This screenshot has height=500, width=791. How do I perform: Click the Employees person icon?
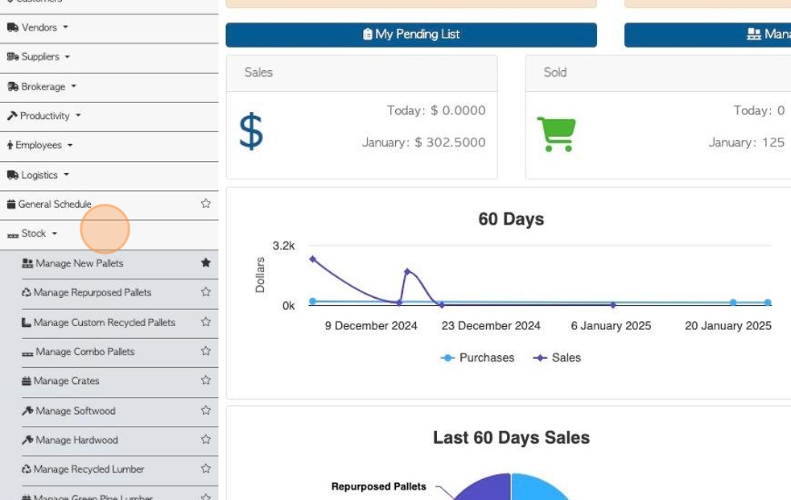10,145
